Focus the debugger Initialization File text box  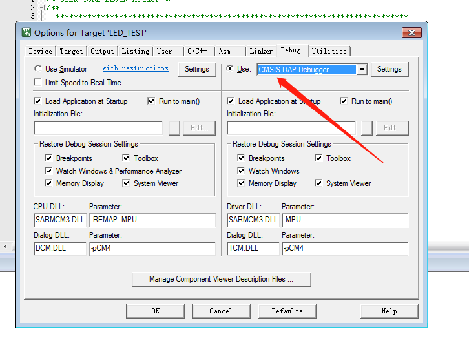click(291, 128)
